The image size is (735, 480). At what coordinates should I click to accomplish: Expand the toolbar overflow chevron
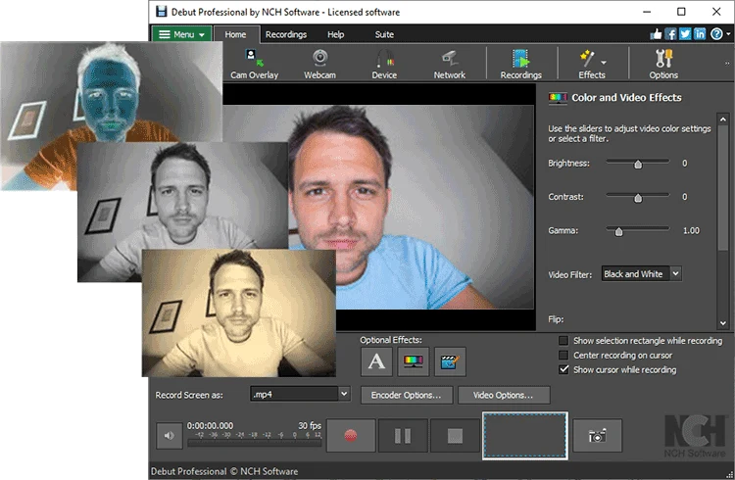pos(727,64)
